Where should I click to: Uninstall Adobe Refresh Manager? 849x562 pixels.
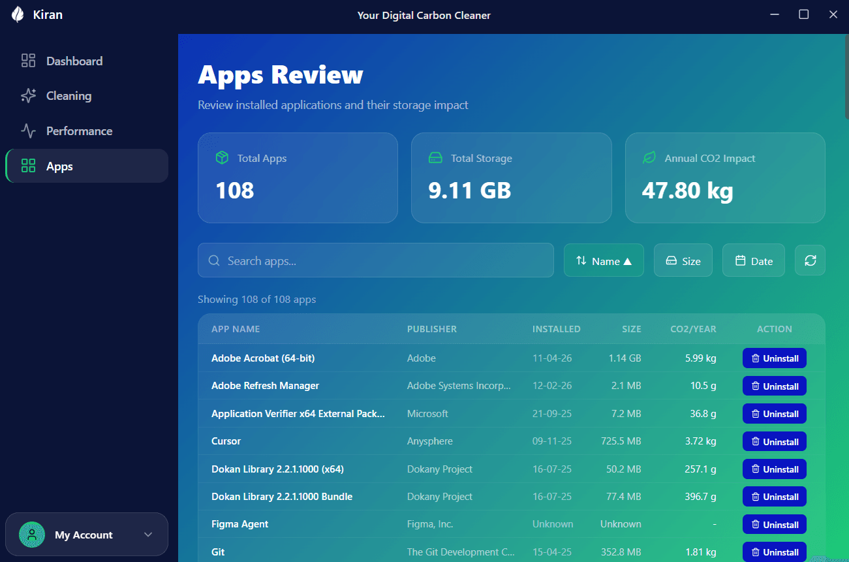tap(775, 386)
